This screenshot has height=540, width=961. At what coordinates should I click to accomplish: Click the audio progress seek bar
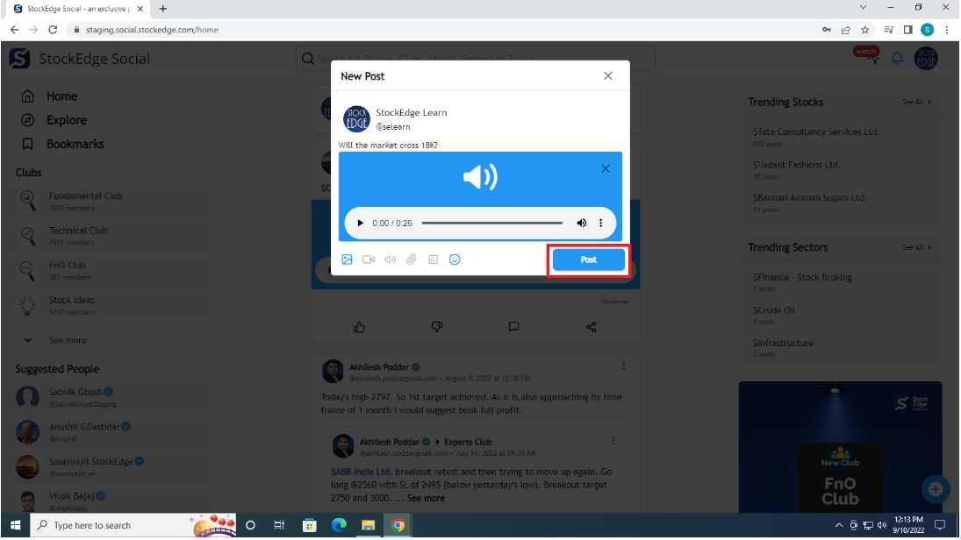[x=491, y=224]
